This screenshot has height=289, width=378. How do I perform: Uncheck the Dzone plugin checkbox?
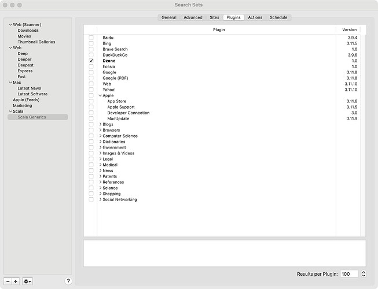tap(91, 61)
